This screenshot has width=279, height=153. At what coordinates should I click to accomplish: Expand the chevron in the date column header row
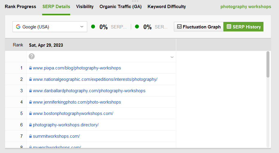pyautogui.click(x=172, y=57)
